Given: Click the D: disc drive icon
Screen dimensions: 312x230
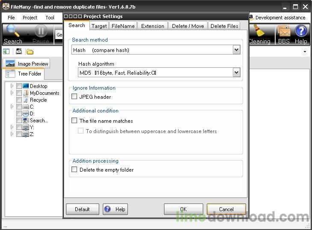Looking at the screenshot, I should point(26,114).
